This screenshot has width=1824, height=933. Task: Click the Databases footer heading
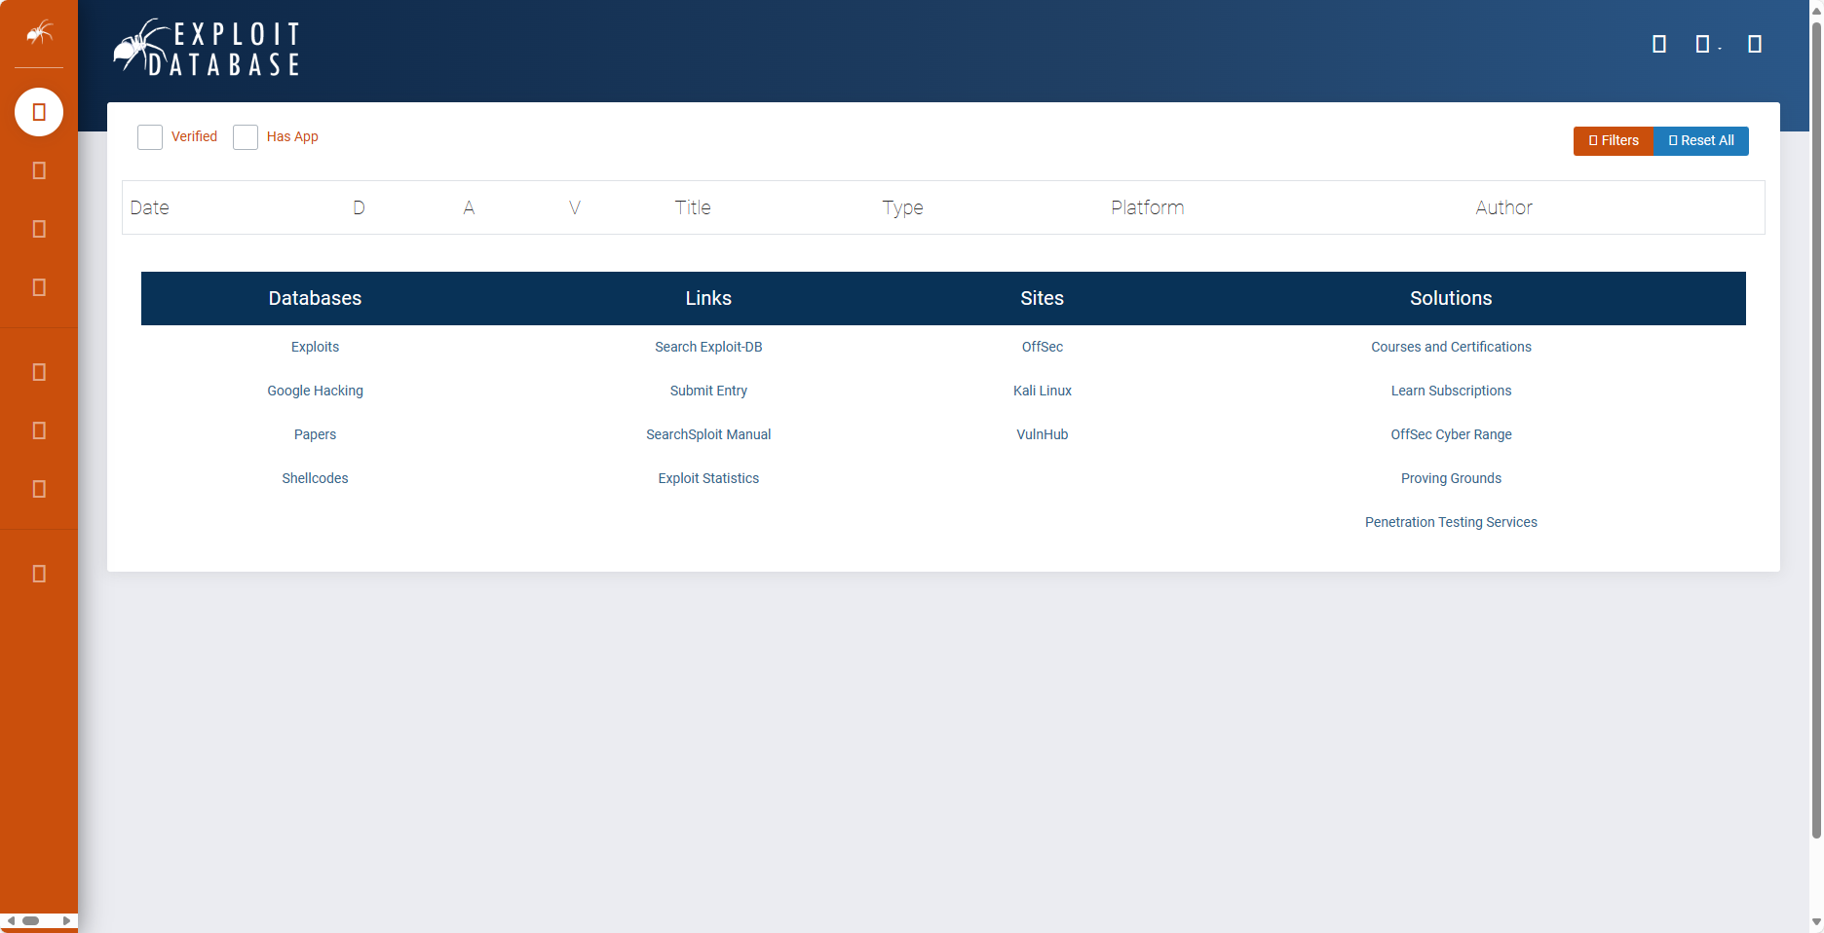click(x=315, y=298)
